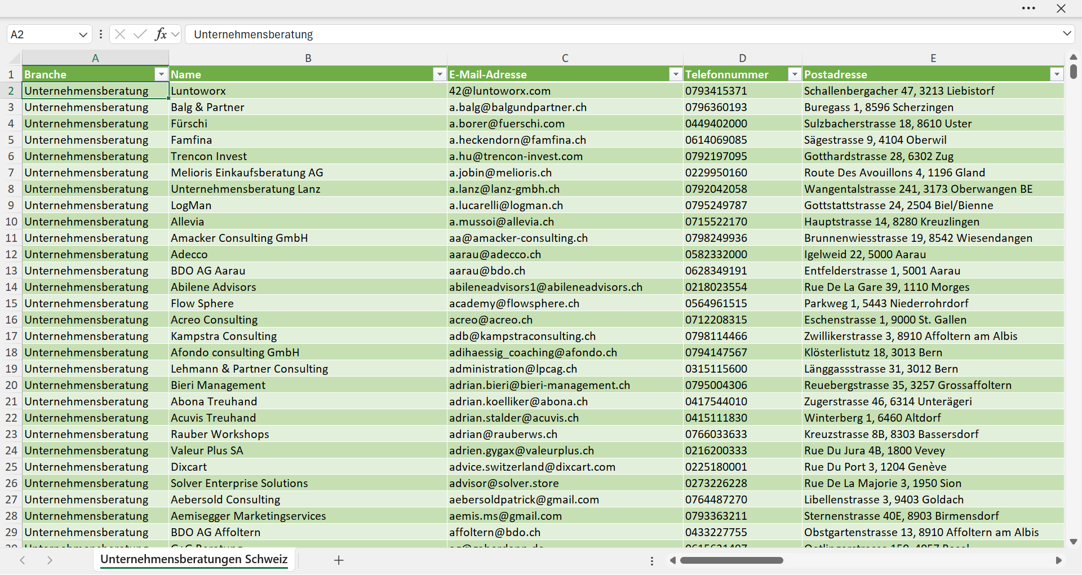Select the a.lanz@lanz-gmbh.ch cell
1082x575 pixels.
[x=565, y=189]
